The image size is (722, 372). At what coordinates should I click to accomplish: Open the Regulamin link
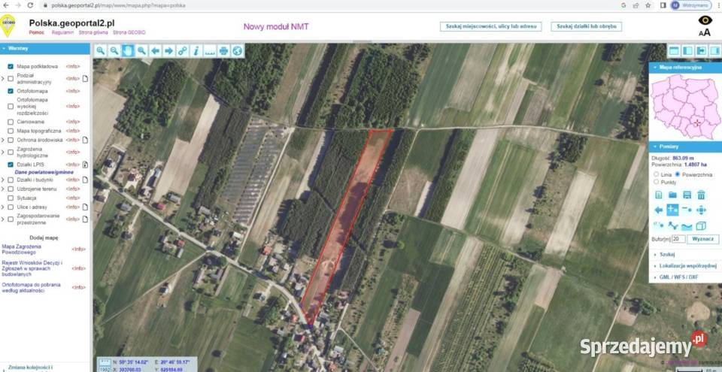[x=62, y=32]
